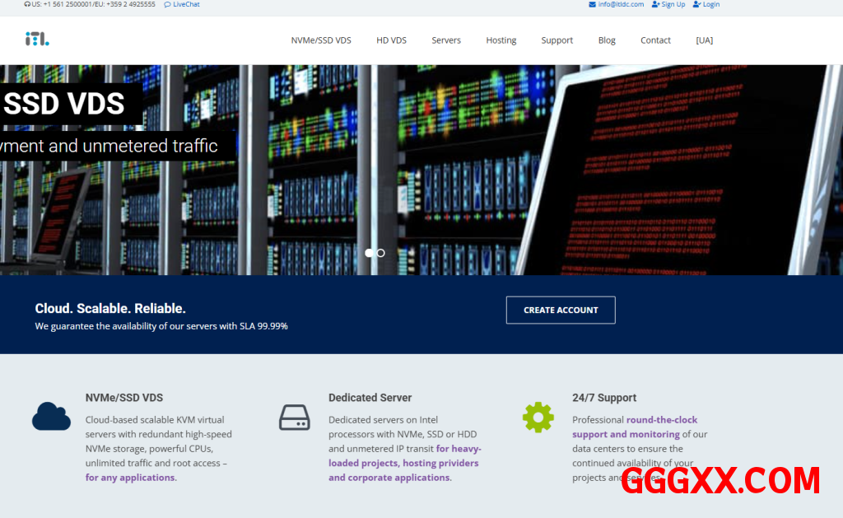Open the Contact page
Image resolution: width=843 pixels, height=518 pixels.
(x=655, y=40)
